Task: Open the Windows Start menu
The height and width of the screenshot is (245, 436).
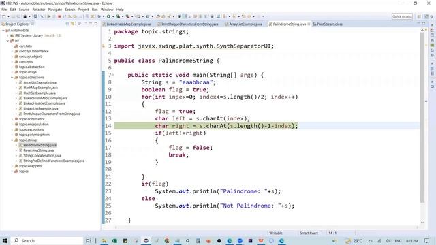Action: click(5, 240)
